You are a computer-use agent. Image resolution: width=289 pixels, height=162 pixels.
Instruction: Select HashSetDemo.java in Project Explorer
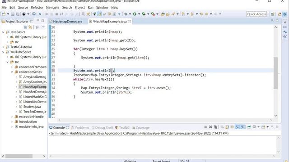click(x=35, y=92)
